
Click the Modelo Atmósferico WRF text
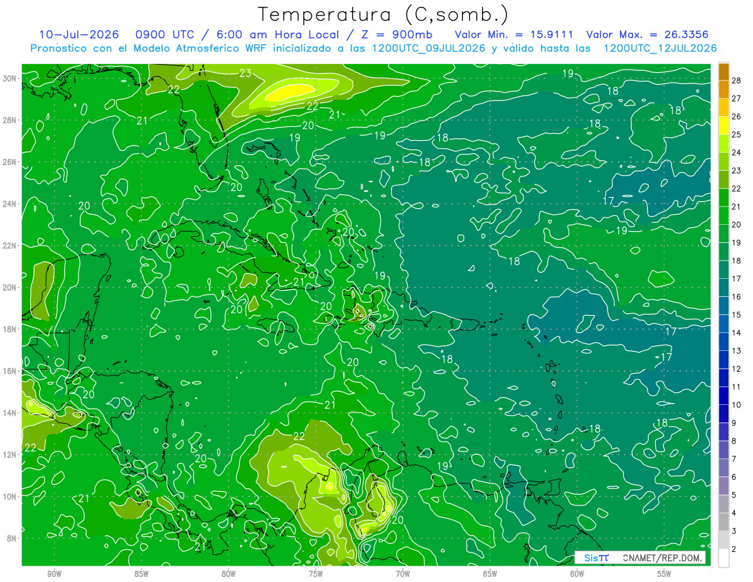tap(200, 48)
